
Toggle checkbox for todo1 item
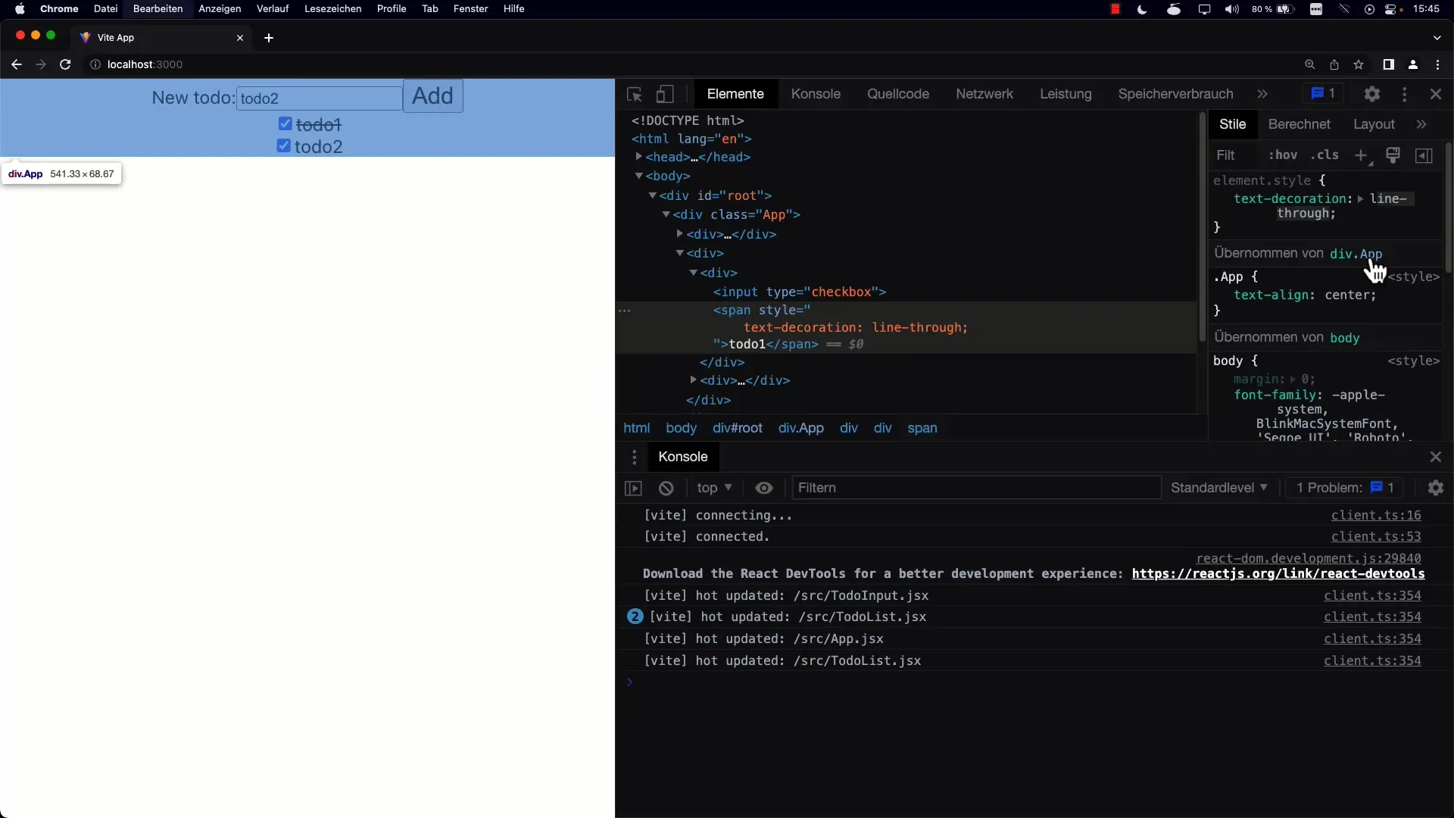(x=285, y=123)
